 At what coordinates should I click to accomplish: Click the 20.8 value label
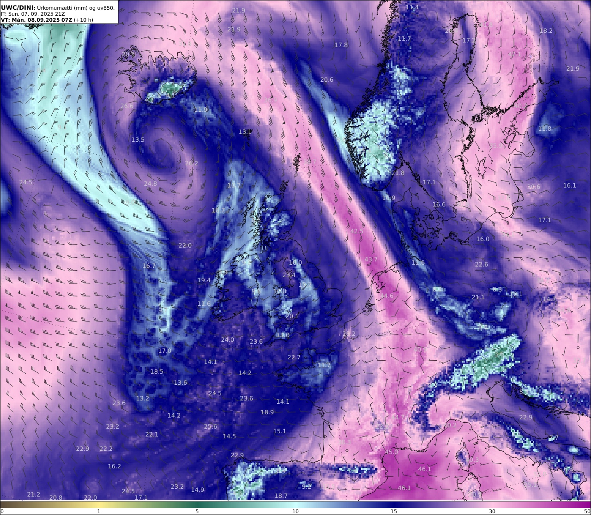click(x=56, y=497)
